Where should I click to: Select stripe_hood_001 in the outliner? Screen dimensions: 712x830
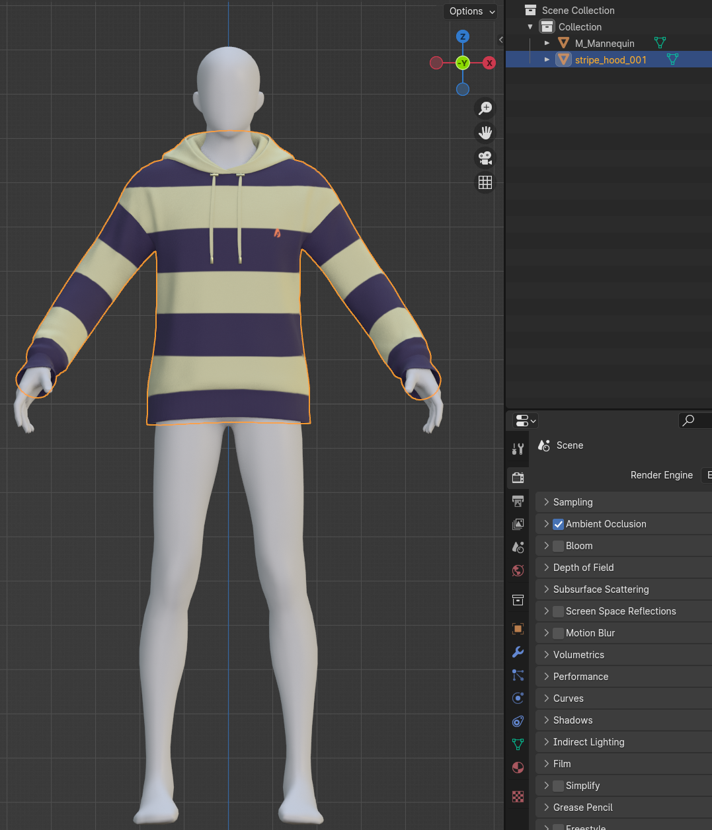610,60
